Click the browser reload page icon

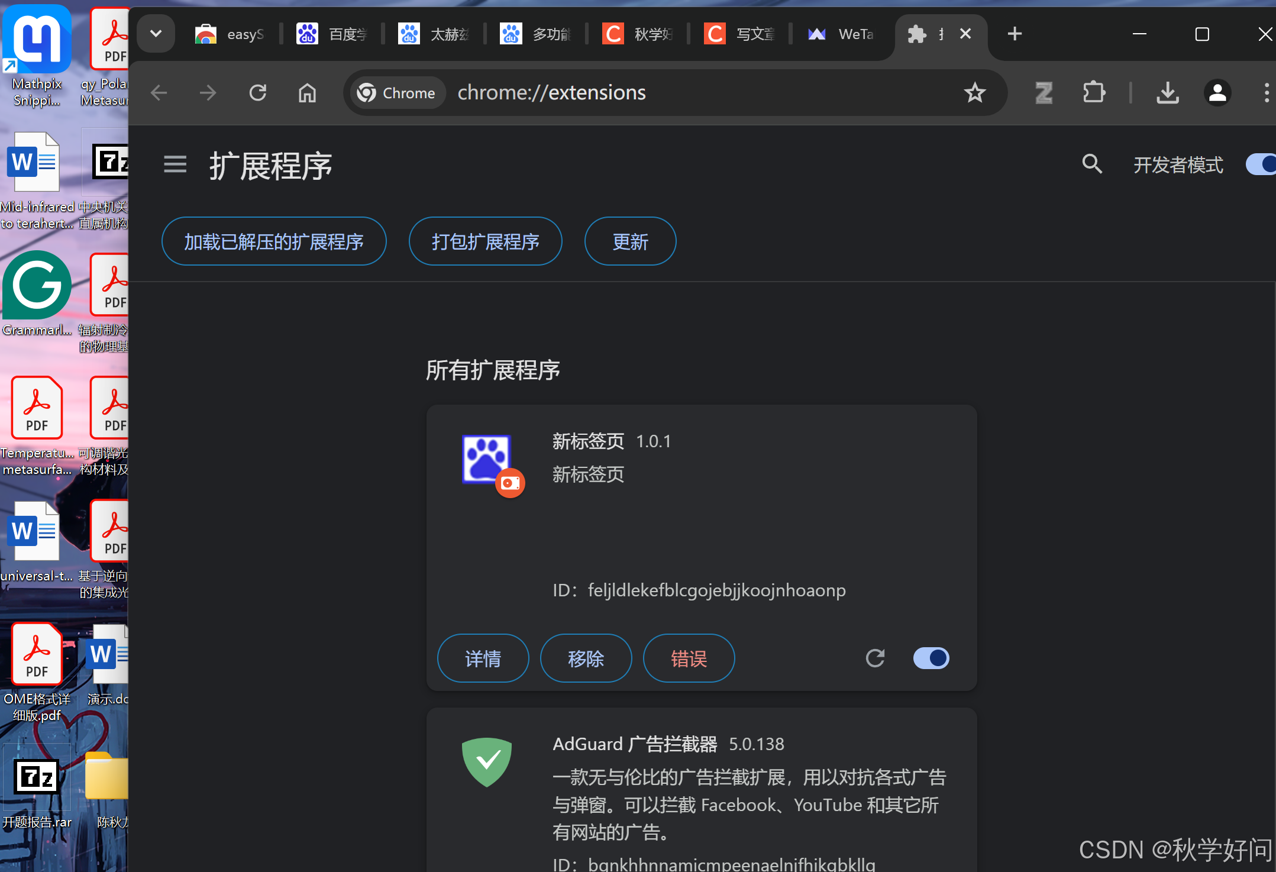point(258,93)
